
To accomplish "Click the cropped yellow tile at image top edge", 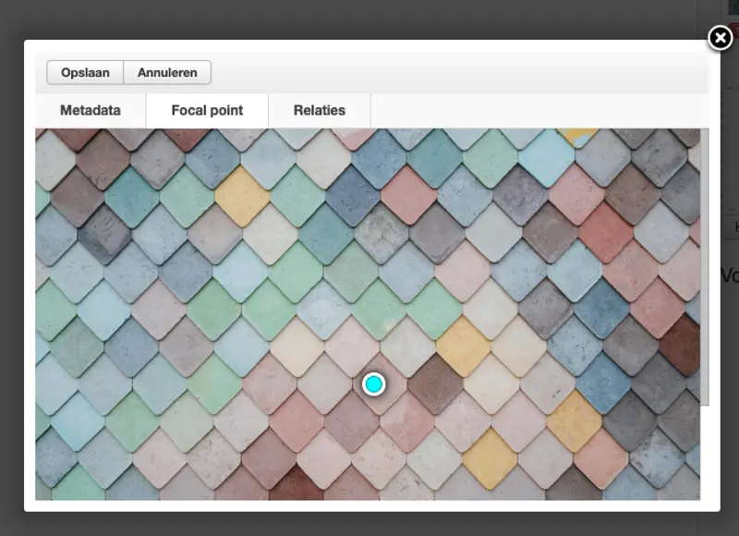I will pos(578,136).
